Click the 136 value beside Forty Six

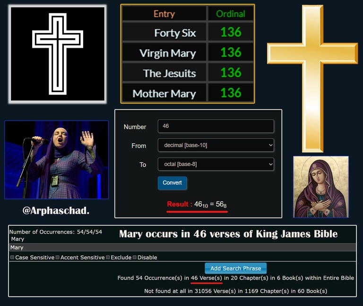coord(231,32)
